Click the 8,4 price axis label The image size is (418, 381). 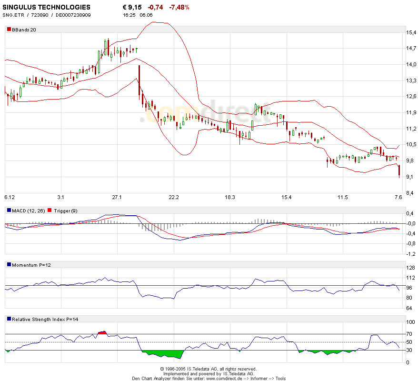click(411, 193)
